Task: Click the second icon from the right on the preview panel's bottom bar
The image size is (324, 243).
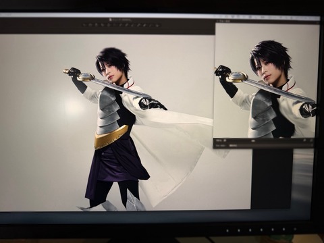Action: [305, 140]
